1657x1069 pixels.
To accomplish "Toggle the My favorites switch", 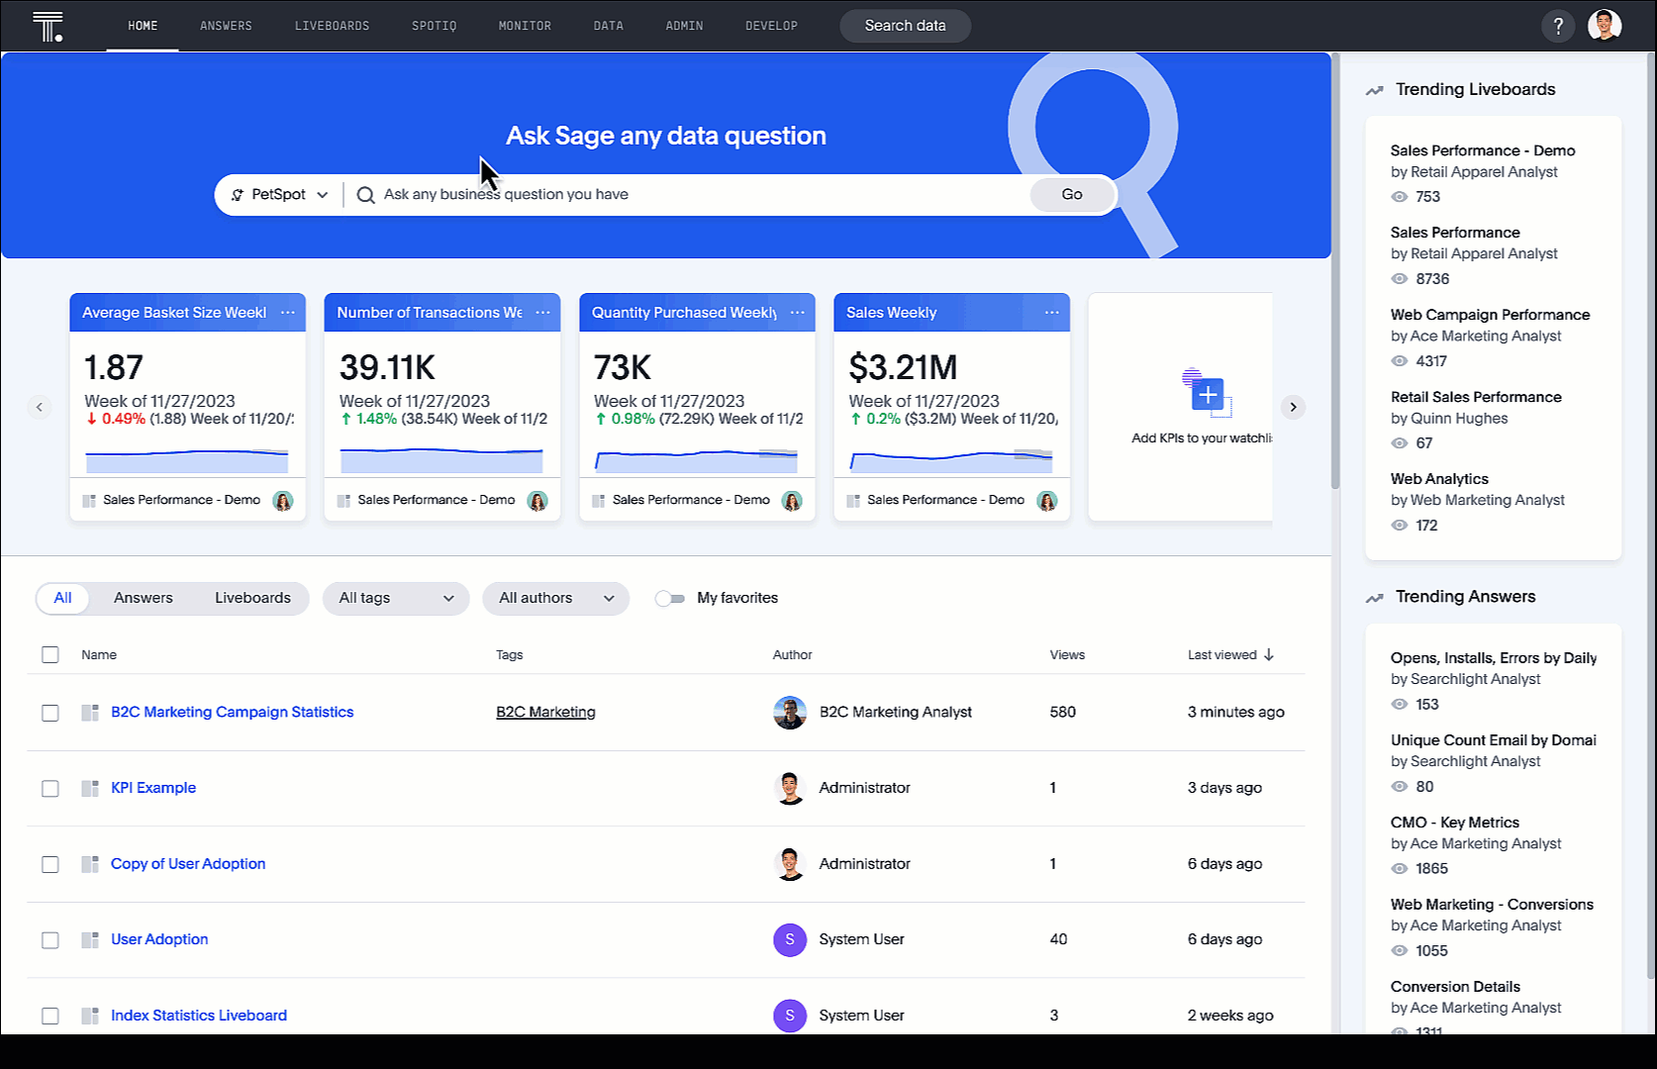I will 670,598.
